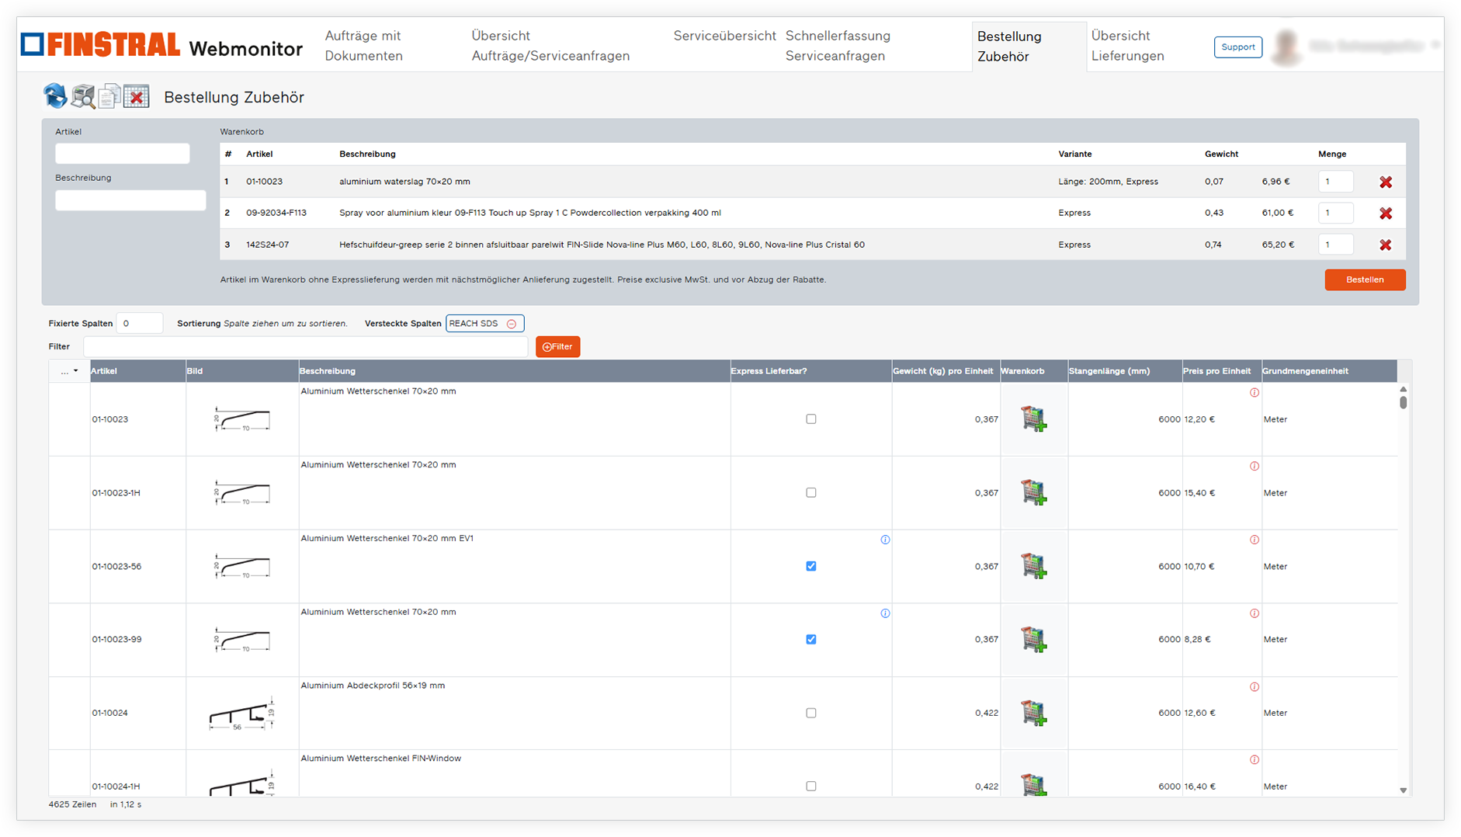Focus the Beschreibung search input field
The height and width of the screenshot is (837, 1461).
coord(130,200)
